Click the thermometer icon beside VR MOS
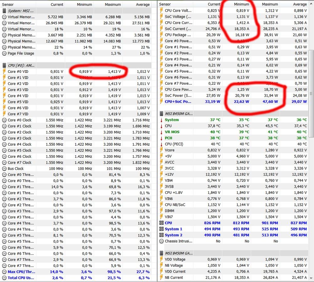Viewport: 314px width, 282px height. click(x=161, y=132)
